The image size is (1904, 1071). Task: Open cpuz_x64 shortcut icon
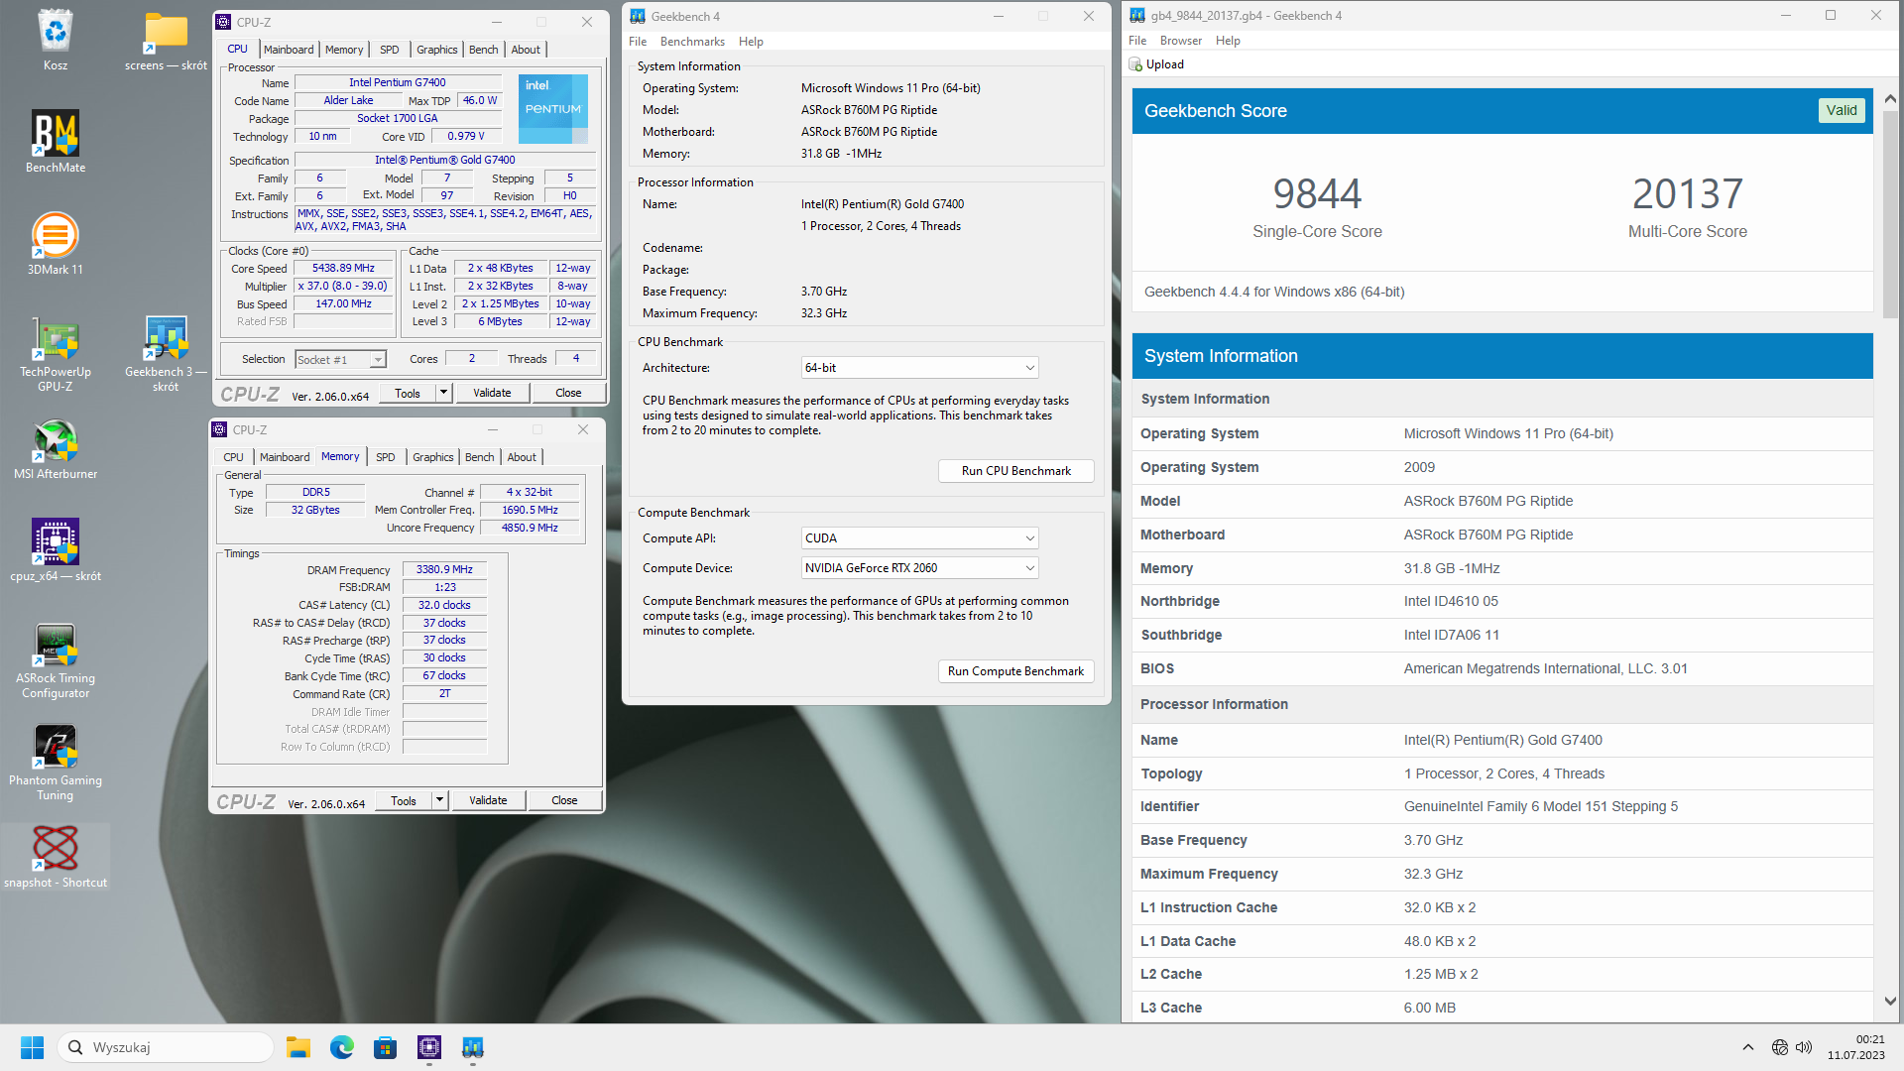56,550
